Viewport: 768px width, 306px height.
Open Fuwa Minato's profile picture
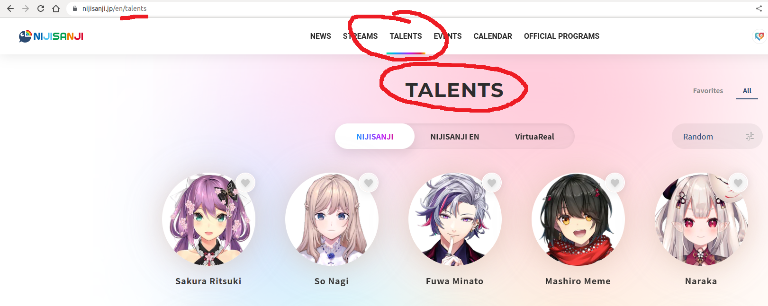pyautogui.click(x=455, y=219)
